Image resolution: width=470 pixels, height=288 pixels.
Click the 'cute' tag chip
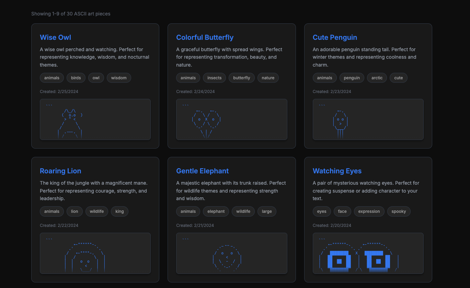pyautogui.click(x=399, y=78)
